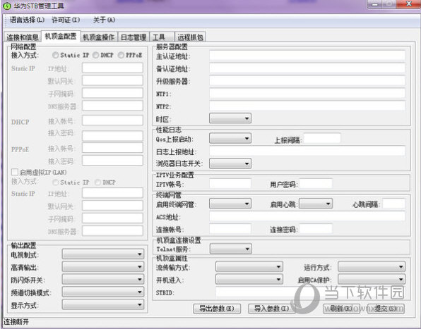The height and width of the screenshot is (329, 421).
Task: Click the NTP1 input field
Action: pos(307,94)
